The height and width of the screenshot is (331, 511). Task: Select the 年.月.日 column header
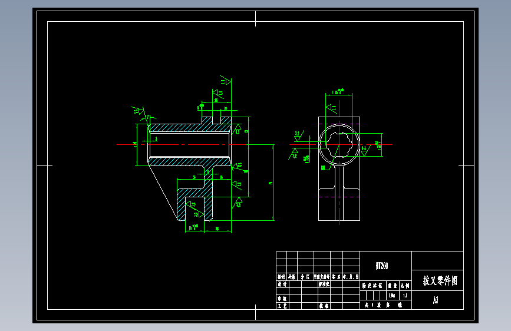coord(351,277)
